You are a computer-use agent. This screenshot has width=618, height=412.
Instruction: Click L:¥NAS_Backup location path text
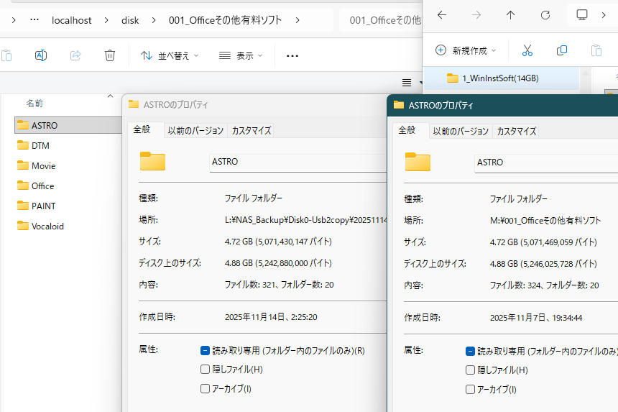click(305, 220)
